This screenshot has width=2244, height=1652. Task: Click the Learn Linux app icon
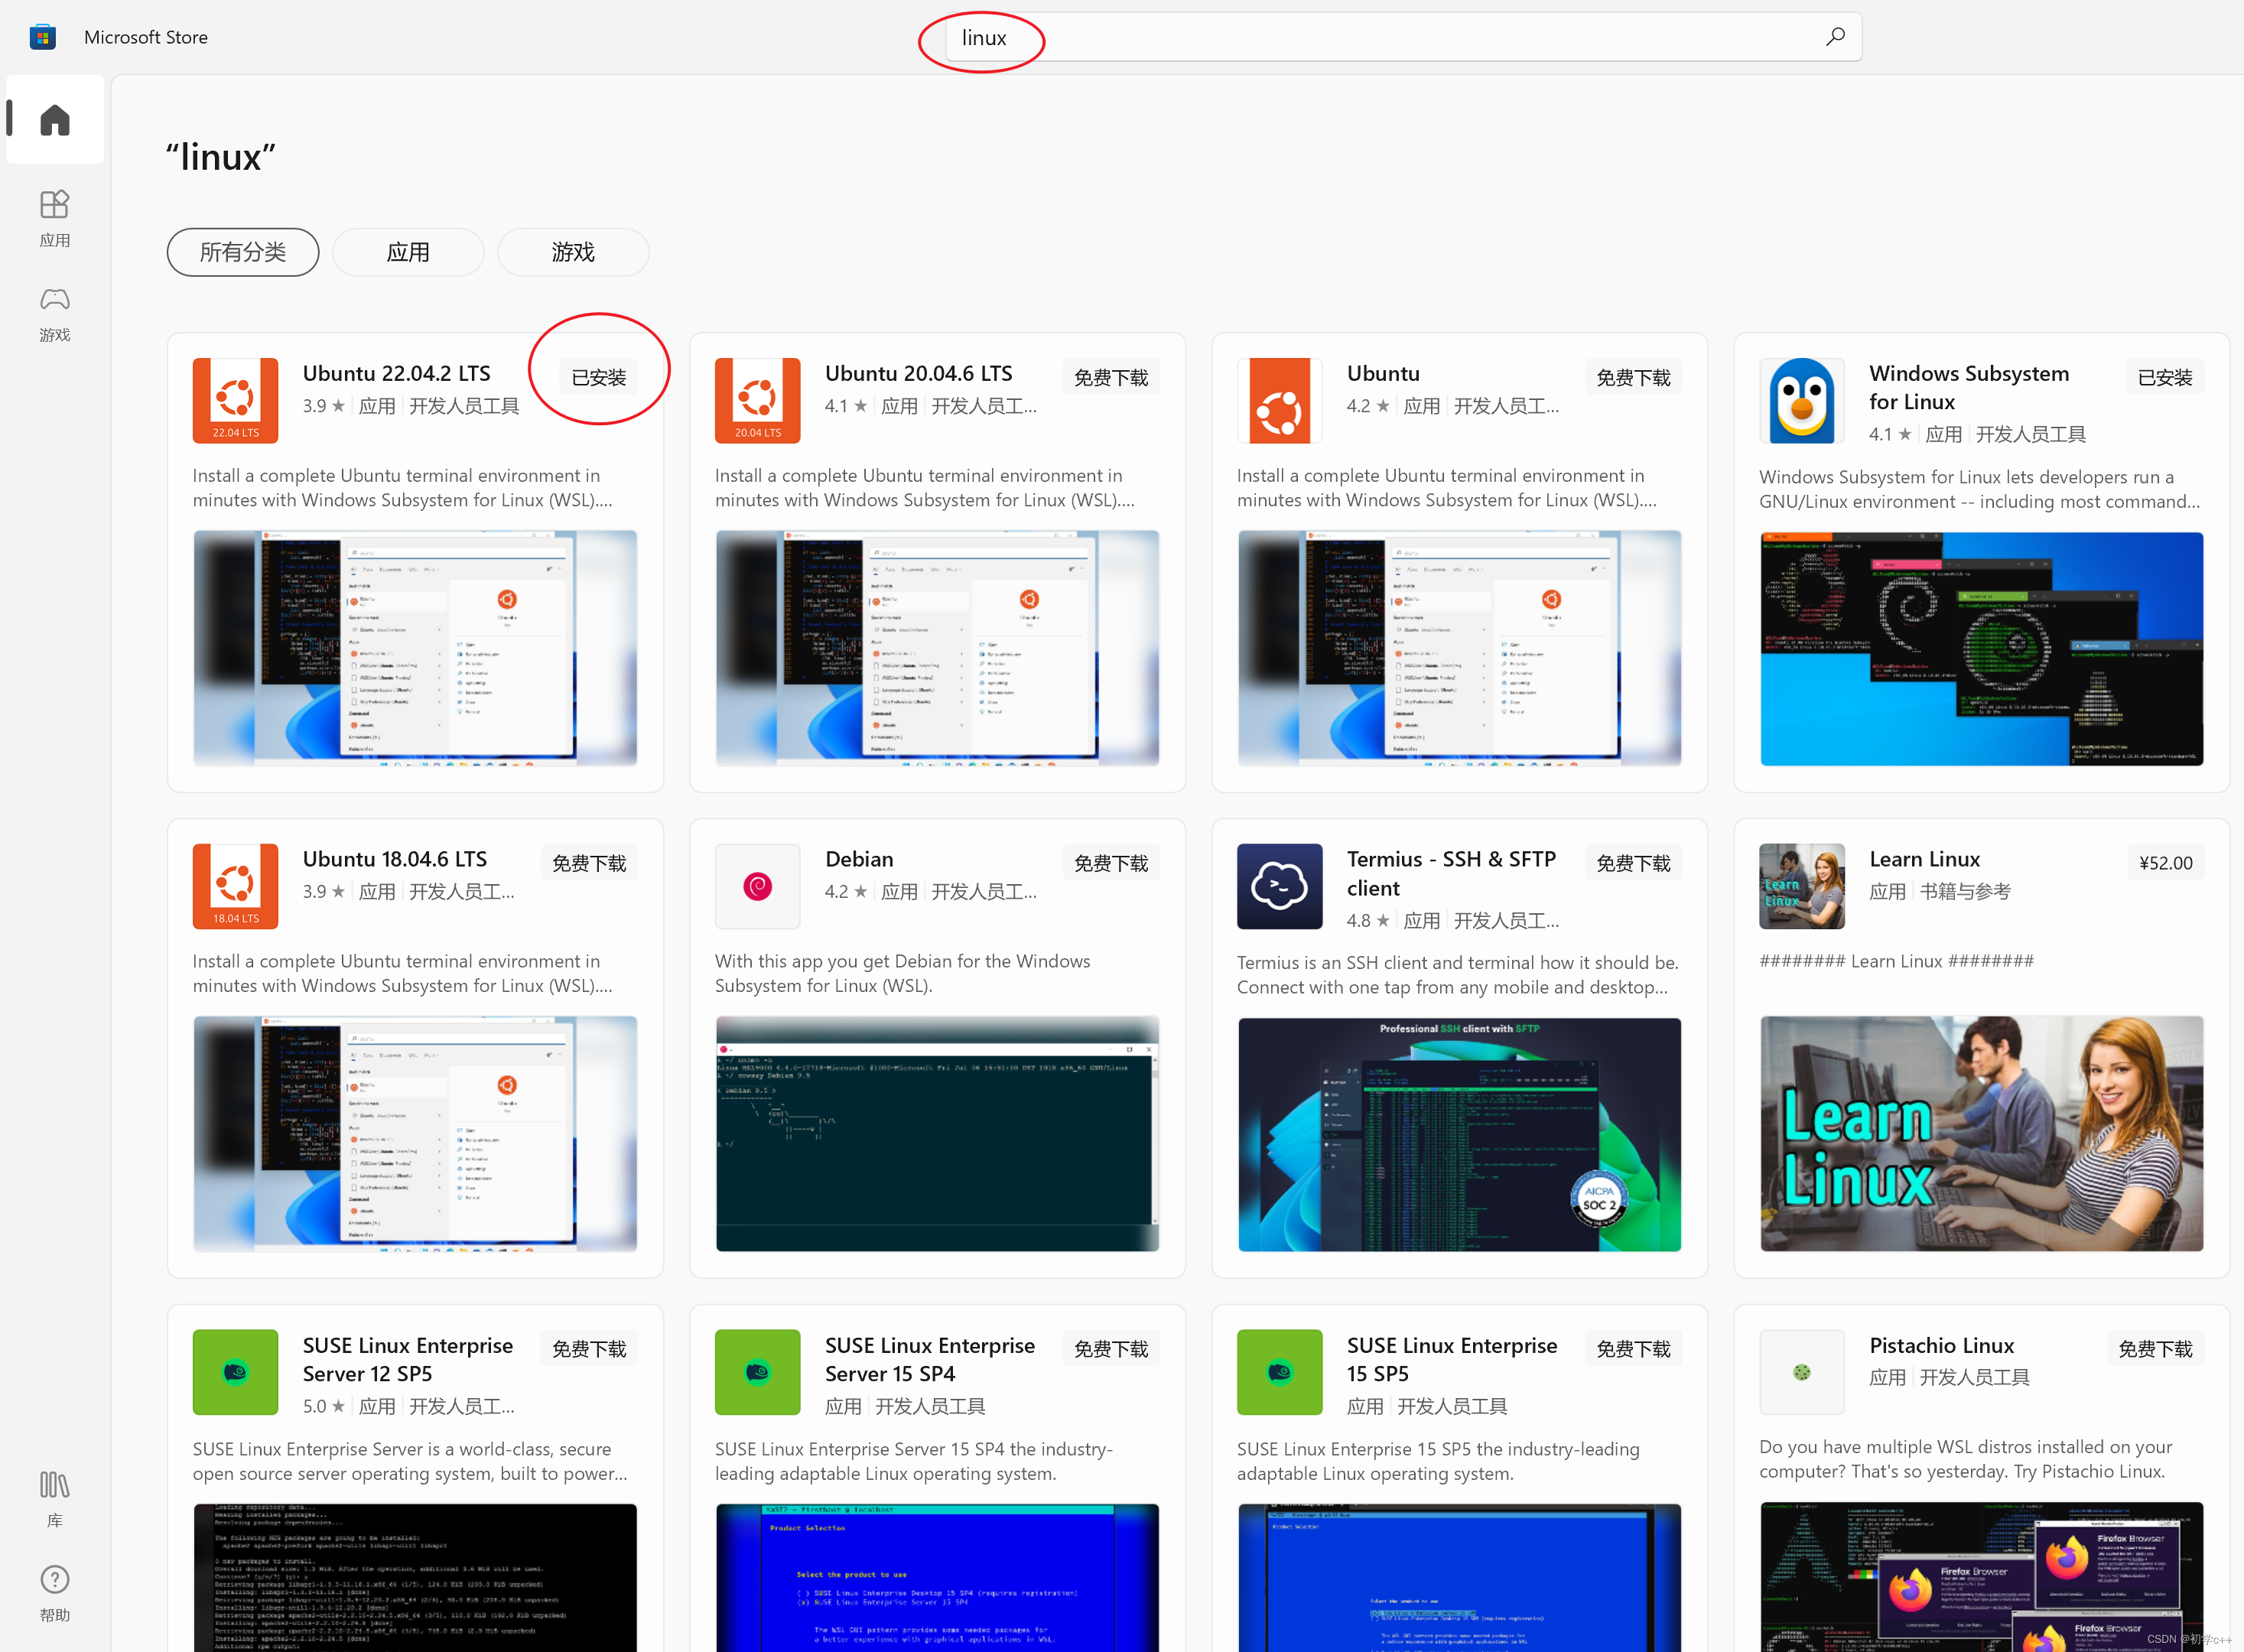(1802, 886)
